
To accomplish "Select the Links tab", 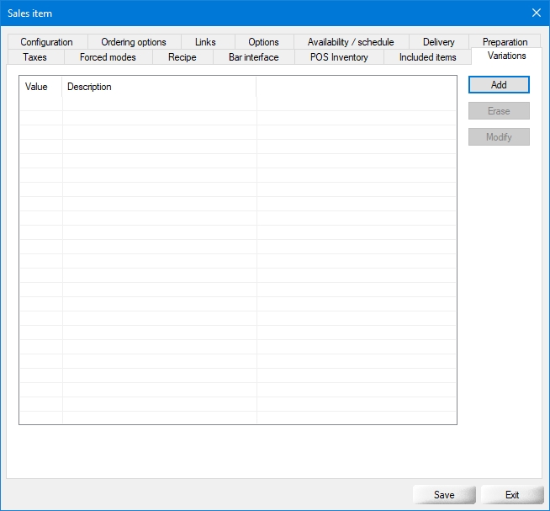I will (205, 42).
